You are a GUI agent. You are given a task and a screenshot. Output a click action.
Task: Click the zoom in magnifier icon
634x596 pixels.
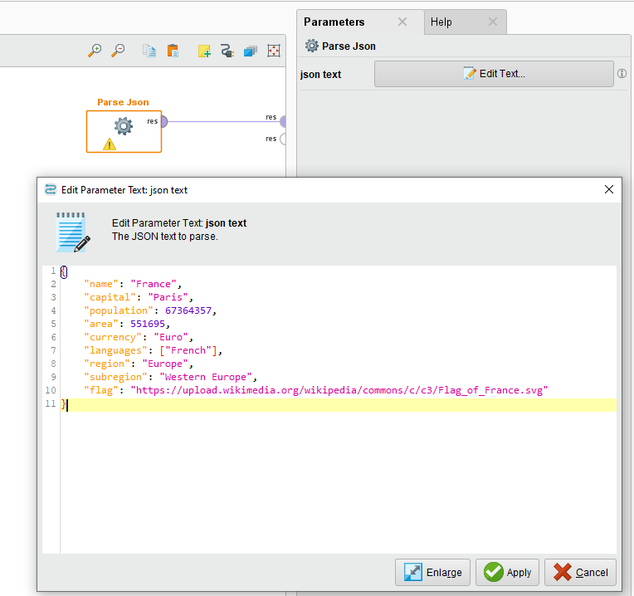95,51
